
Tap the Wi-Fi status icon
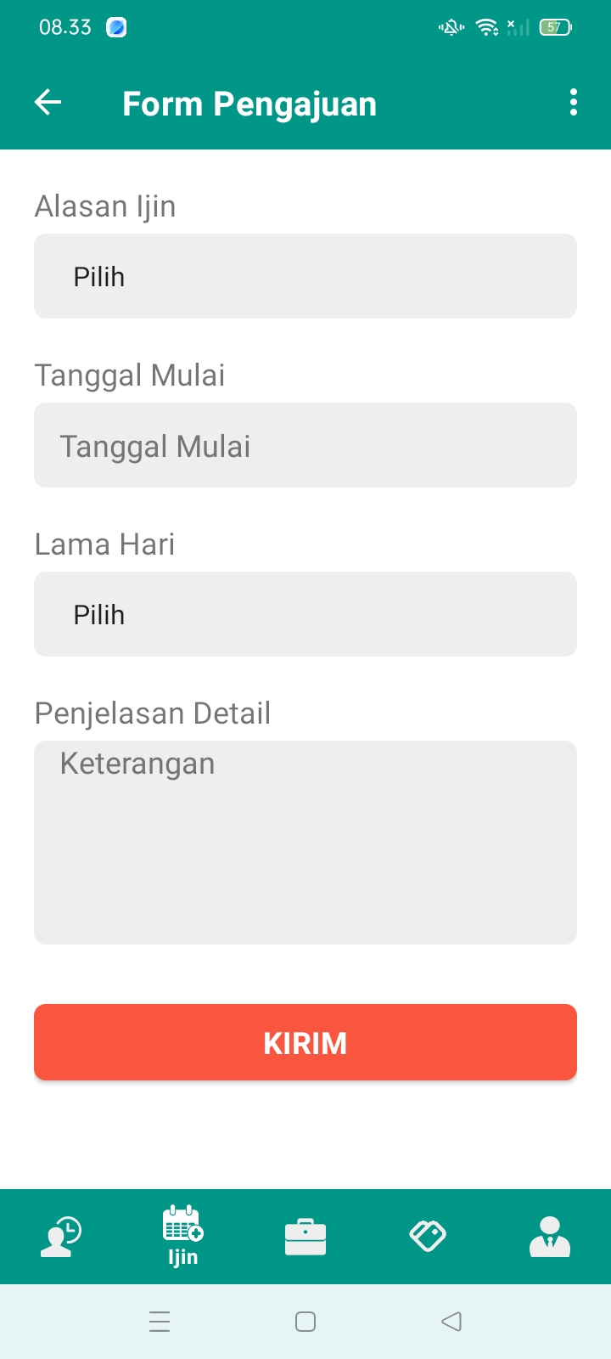[x=487, y=27]
